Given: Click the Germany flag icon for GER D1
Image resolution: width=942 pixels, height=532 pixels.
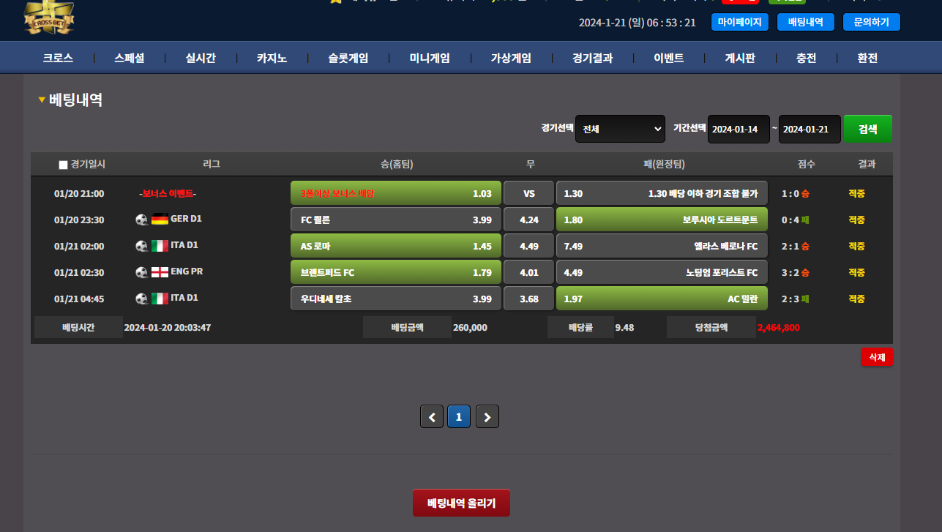Looking at the screenshot, I should pyautogui.click(x=160, y=219).
